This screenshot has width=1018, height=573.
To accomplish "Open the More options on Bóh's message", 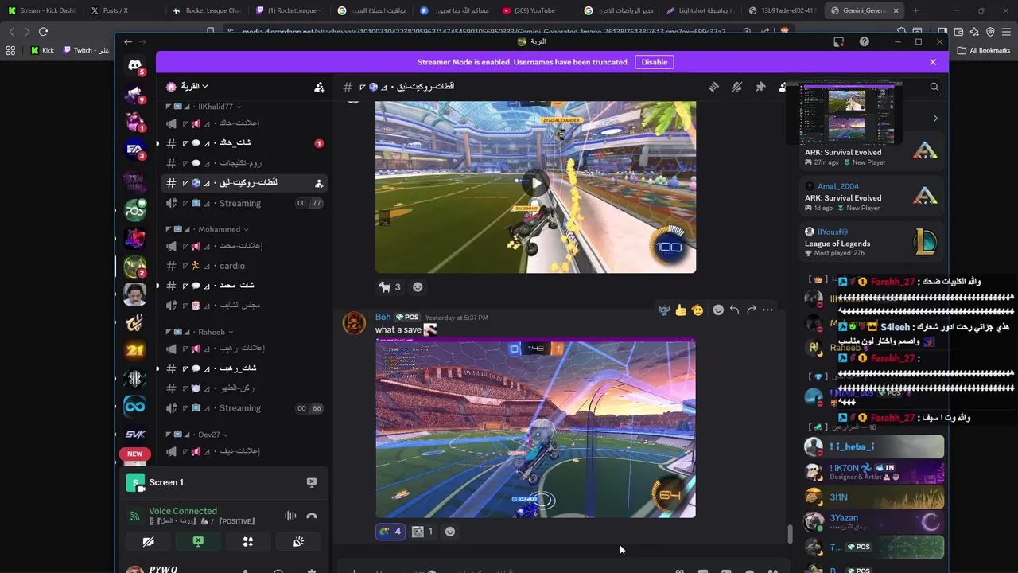I will click(767, 310).
